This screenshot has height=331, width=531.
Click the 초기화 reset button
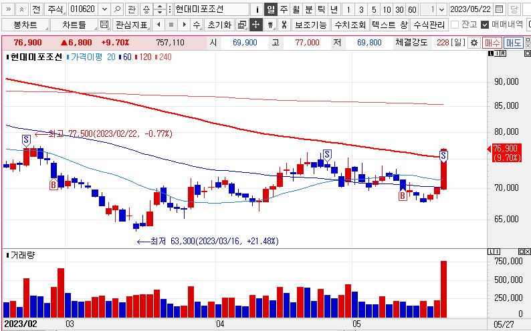point(219,25)
